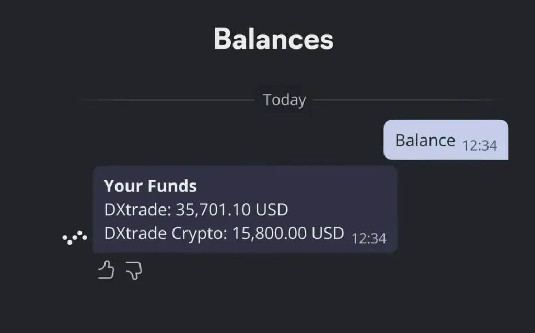Click the 35,701.10 amount value
Screen dimensions: 535x333
(213, 210)
